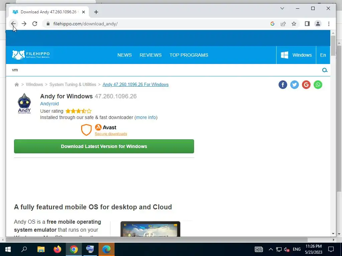This screenshot has height=256, width=342.
Task: Expand the tab search chevron
Action: (x=282, y=8)
